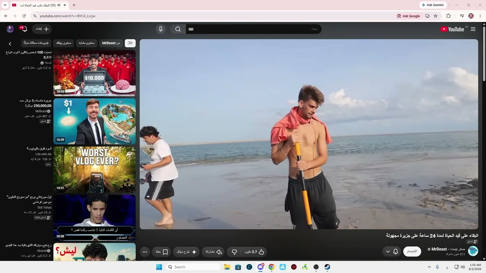The height and width of the screenshot is (273, 486).
Task: Click the YouTube search magnifier button
Action: [x=178, y=29]
